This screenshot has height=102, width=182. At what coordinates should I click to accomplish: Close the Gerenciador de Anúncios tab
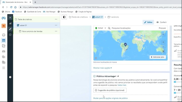point(30,2)
